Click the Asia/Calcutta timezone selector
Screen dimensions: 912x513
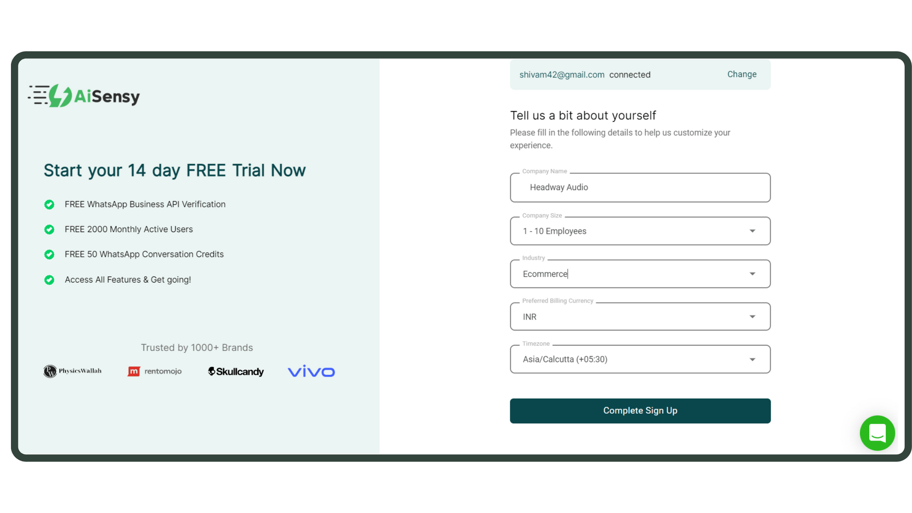[x=639, y=359]
